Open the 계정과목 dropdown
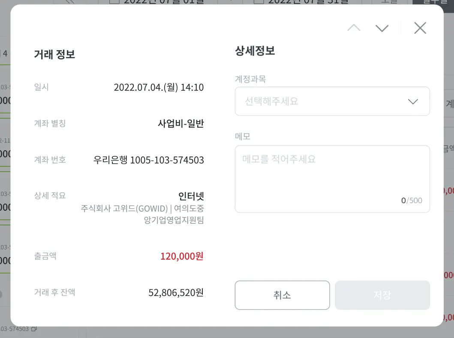Screen dimensions: 454x338 [x=332, y=102]
